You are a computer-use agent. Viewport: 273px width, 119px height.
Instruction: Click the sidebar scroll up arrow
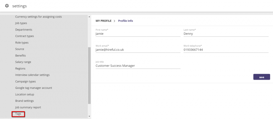pyautogui.click(x=89, y=17)
